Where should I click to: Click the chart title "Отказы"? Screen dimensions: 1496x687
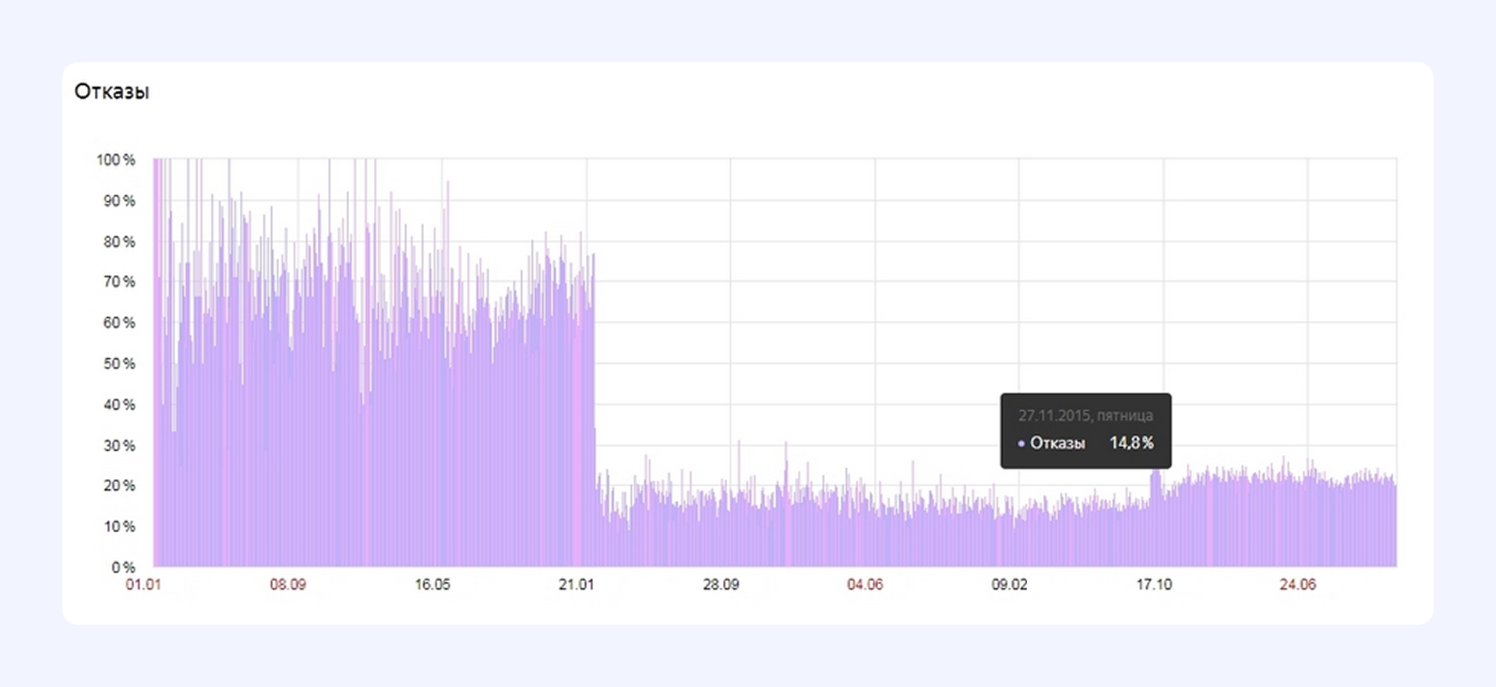pyautogui.click(x=111, y=92)
